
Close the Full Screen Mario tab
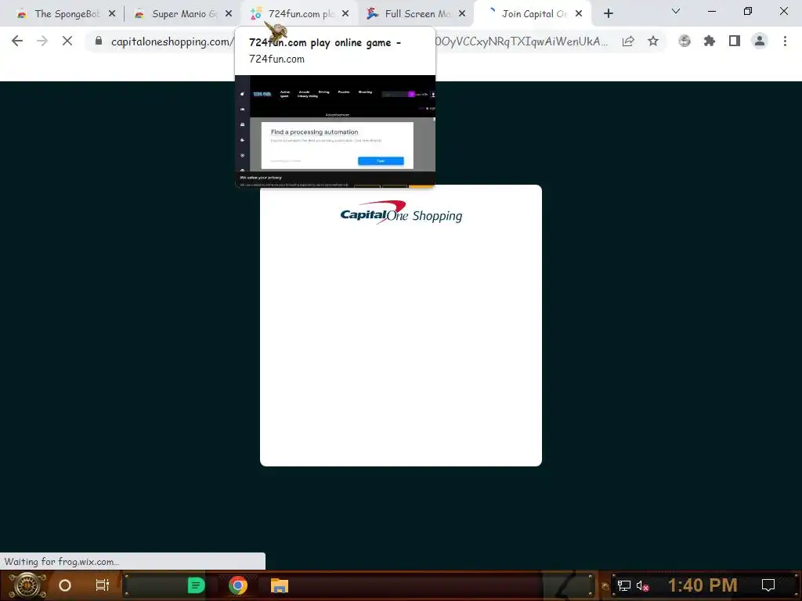[x=462, y=14]
